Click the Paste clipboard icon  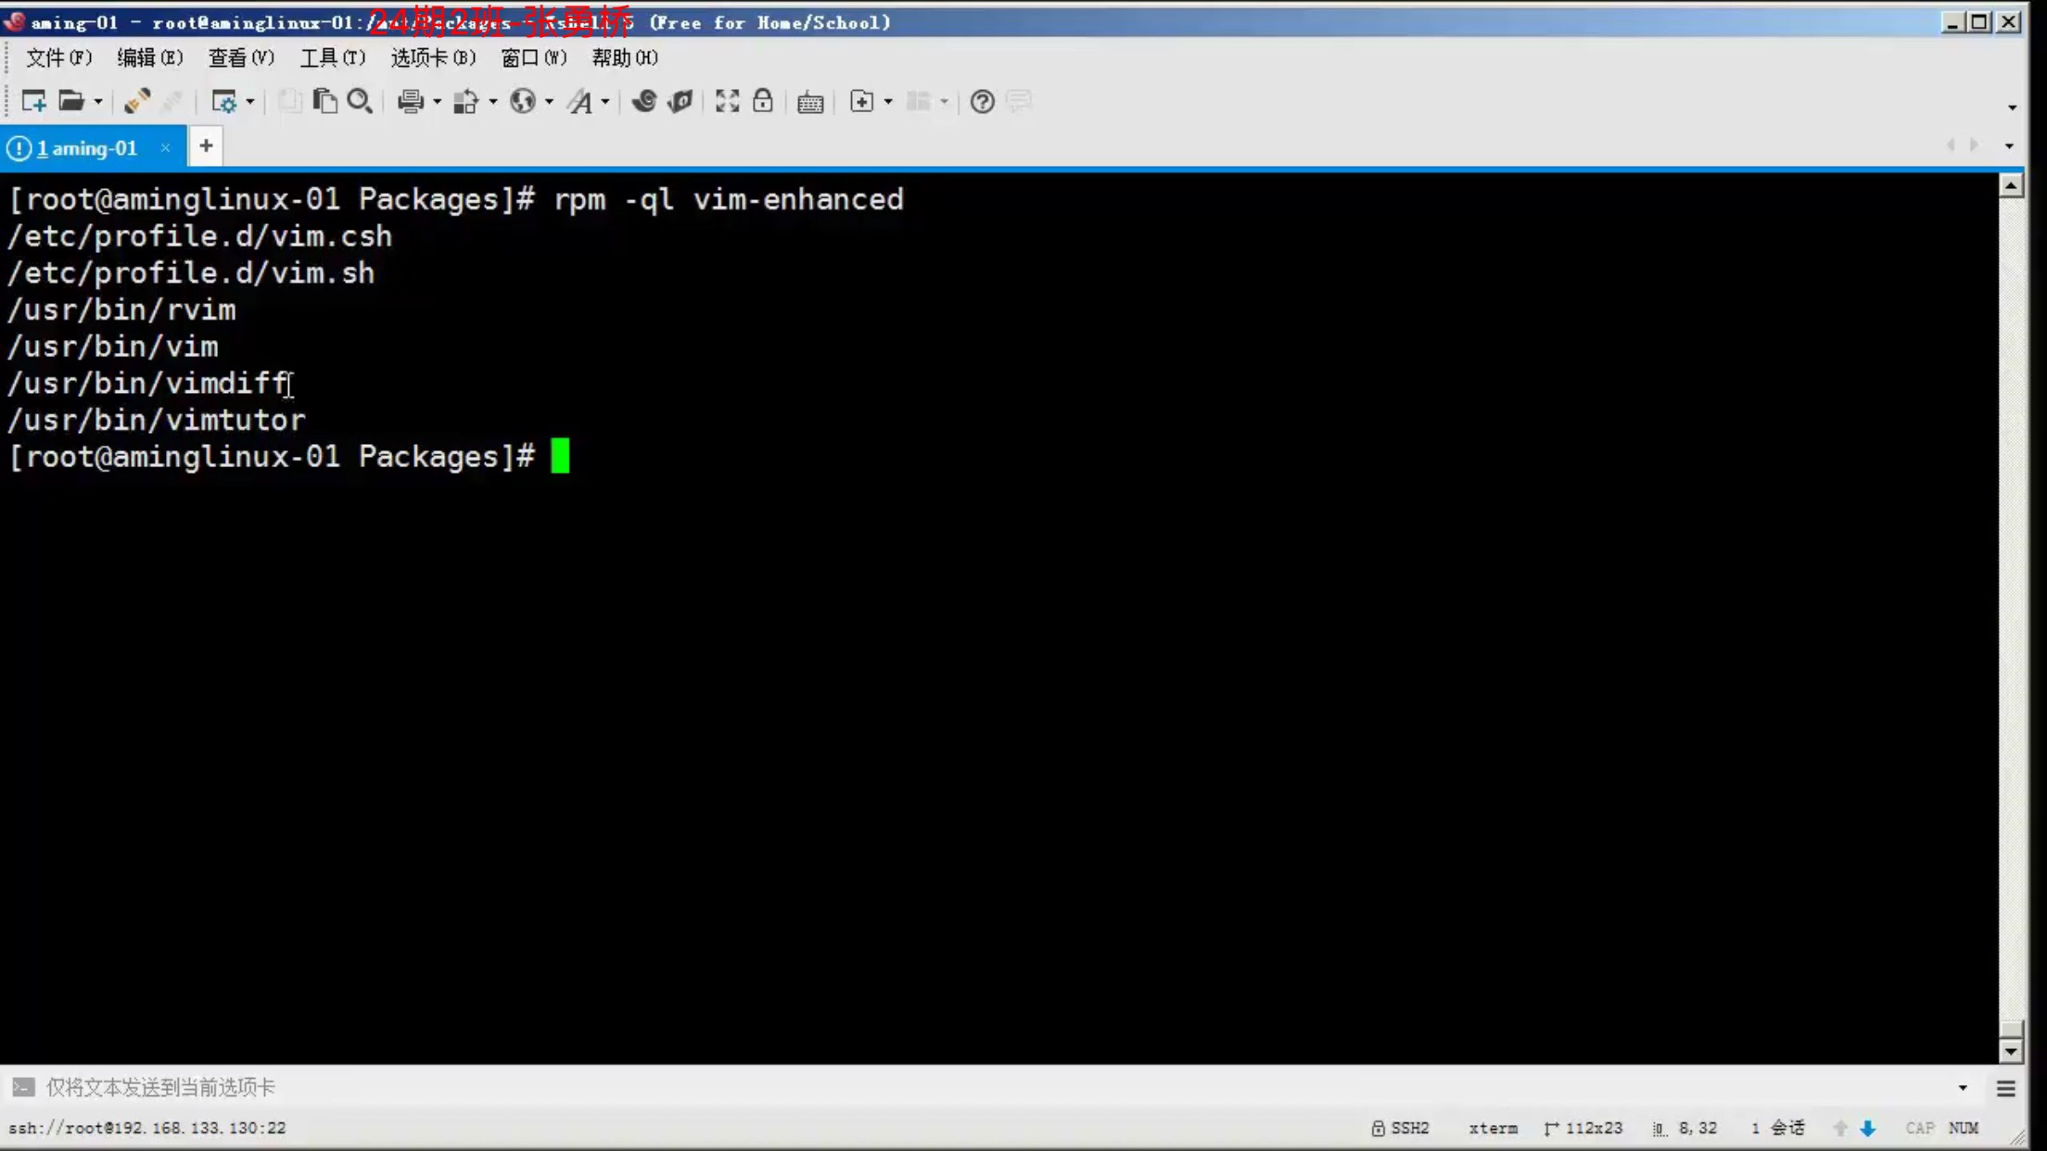click(x=324, y=101)
